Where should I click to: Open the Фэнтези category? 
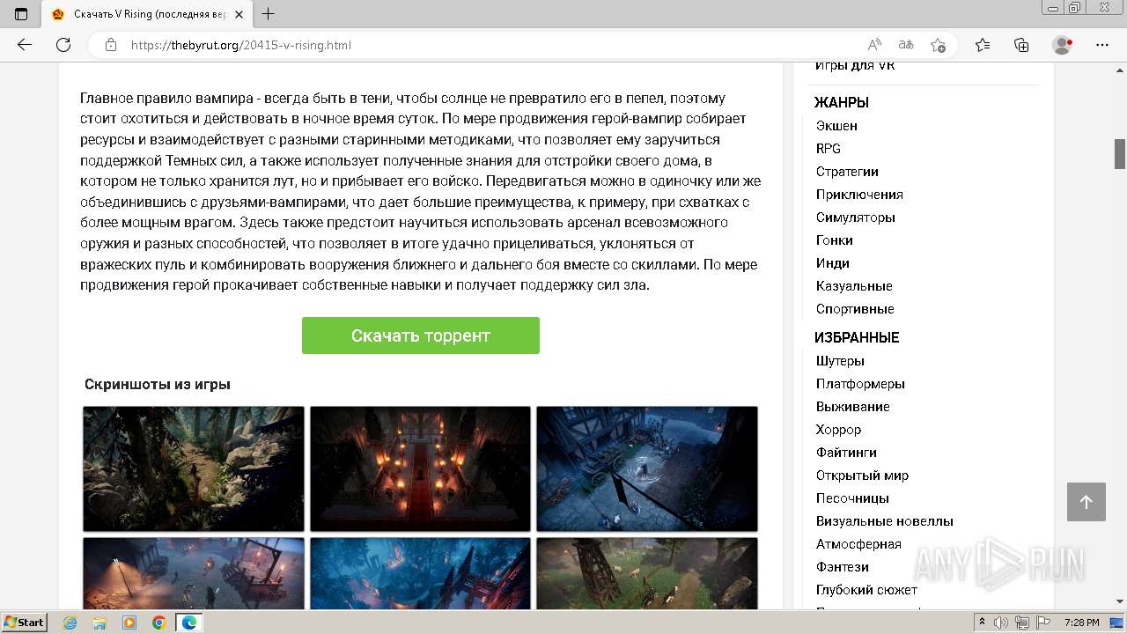843,567
